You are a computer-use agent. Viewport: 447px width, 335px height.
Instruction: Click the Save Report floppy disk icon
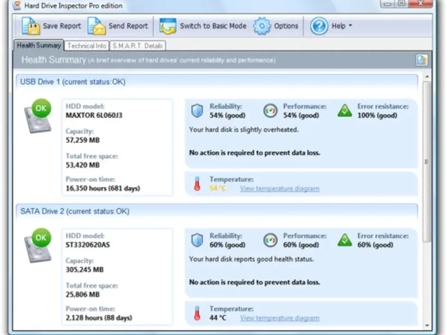pyautogui.click(x=31, y=26)
